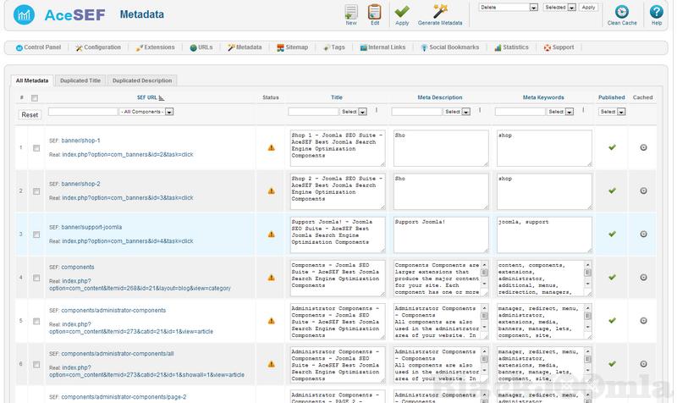Open the All Components filter dropdown
Screen dimensions: 677x403
click(x=146, y=111)
